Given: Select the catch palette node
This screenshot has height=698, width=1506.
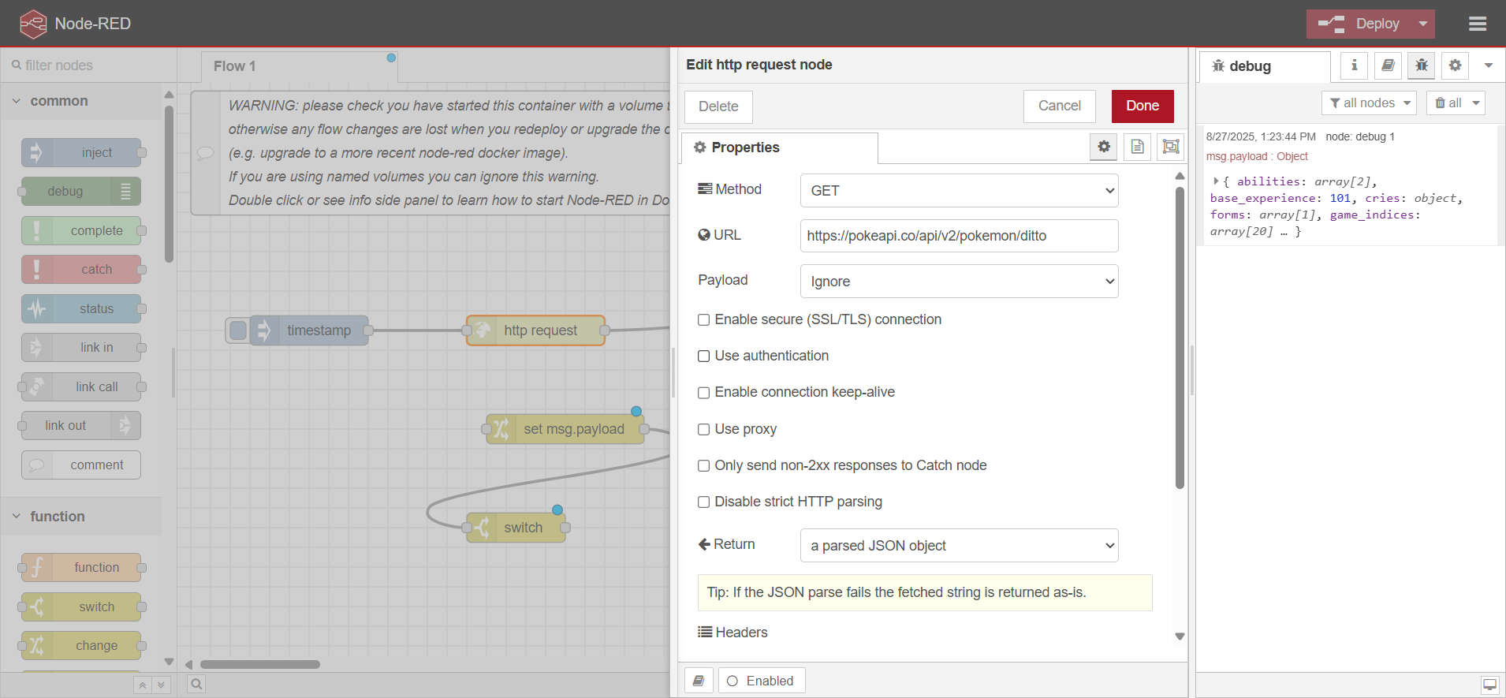Looking at the screenshot, I should 82,269.
